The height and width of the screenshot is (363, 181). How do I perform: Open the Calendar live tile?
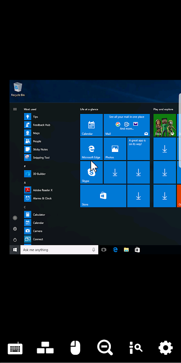tap(91, 125)
